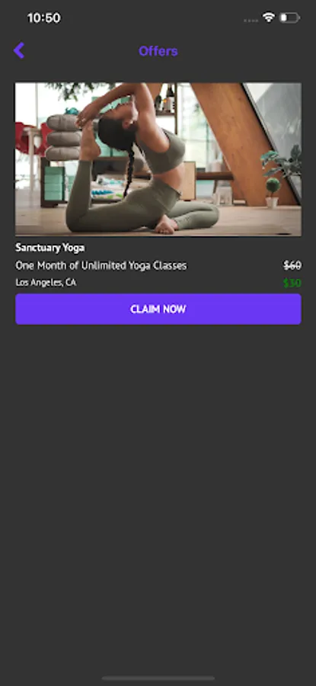Click the stacked cushions in the offer photo
This screenshot has width=316, height=686.
tap(63, 137)
